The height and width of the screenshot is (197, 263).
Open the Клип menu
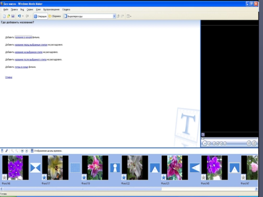point(38,10)
